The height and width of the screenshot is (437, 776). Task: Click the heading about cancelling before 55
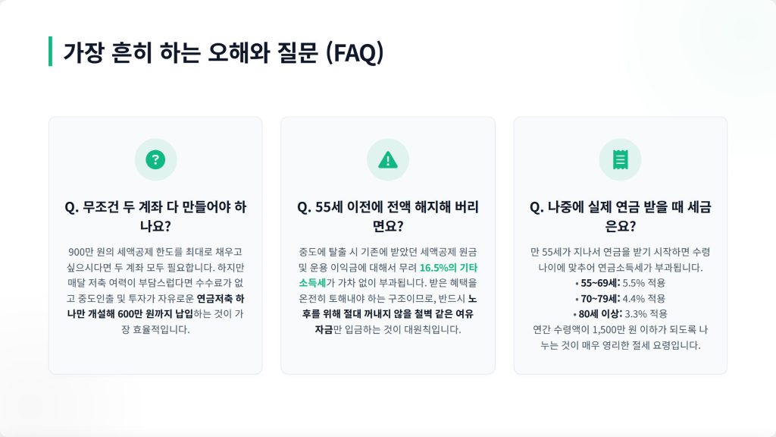(x=387, y=216)
